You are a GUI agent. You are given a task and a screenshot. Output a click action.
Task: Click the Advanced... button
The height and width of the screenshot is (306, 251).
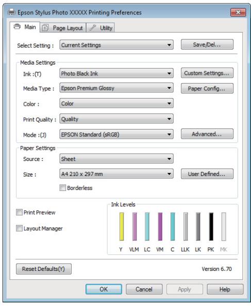(x=207, y=134)
